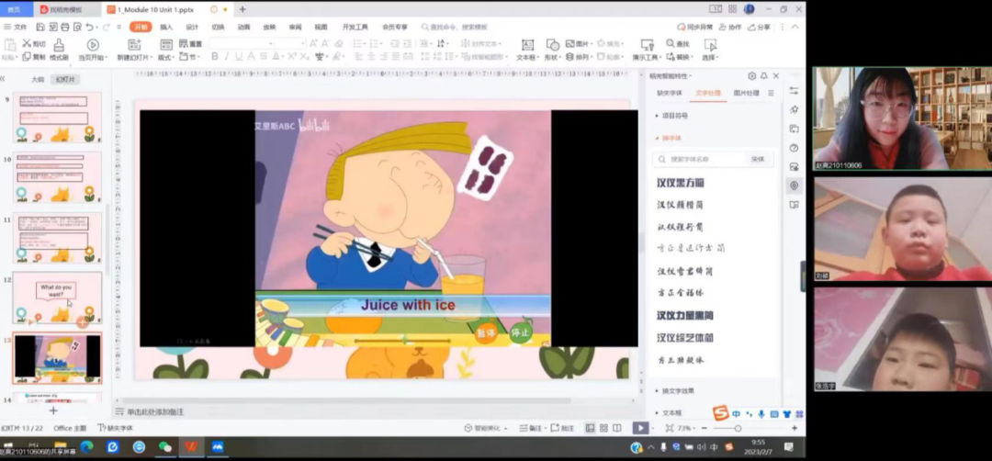The width and height of the screenshot is (992, 461).
Task: Expand the 项目符号 section in side panel
Action: 673,117
